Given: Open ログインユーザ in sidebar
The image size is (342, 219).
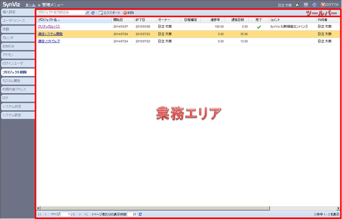Looking at the screenshot, I should coord(18,63).
